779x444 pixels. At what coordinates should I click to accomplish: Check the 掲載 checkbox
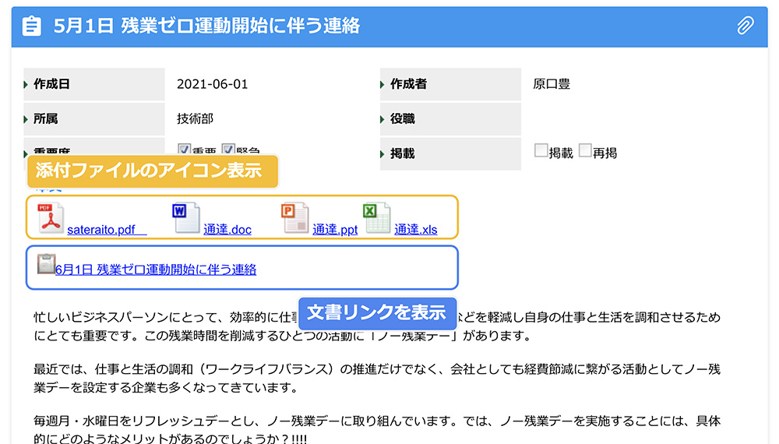click(x=541, y=151)
